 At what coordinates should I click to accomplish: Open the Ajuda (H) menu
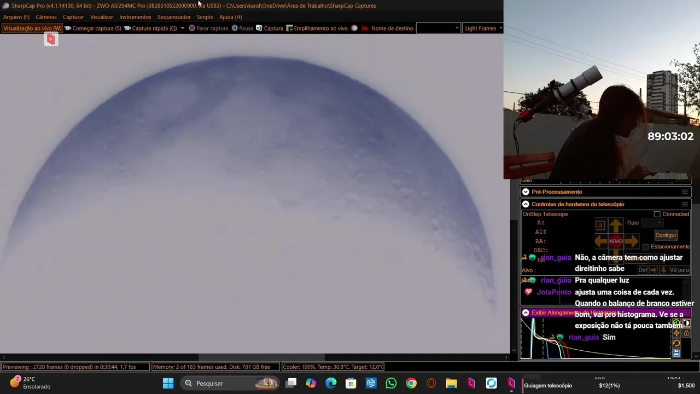tap(230, 17)
